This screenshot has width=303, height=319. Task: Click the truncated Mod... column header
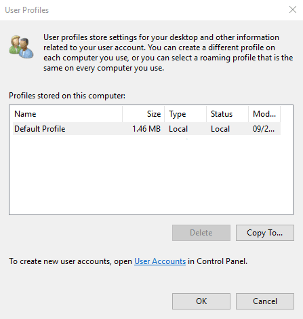click(264, 114)
